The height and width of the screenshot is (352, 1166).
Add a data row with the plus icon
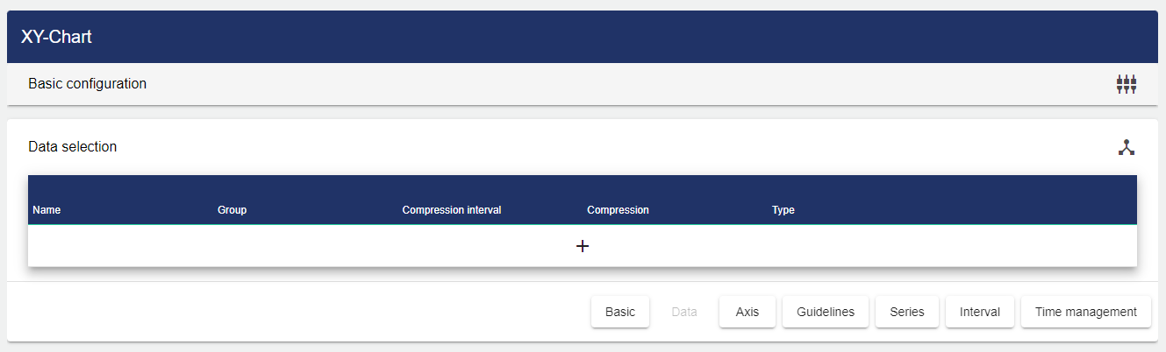click(583, 246)
